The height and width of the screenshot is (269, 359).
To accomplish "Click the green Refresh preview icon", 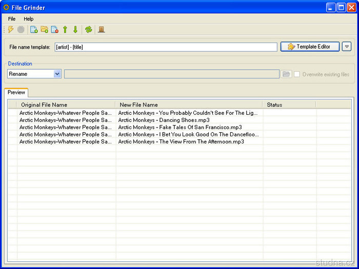I will [x=89, y=30].
